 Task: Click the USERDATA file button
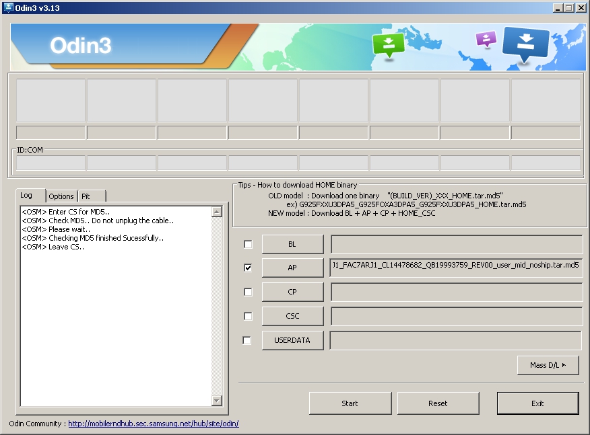(x=292, y=340)
